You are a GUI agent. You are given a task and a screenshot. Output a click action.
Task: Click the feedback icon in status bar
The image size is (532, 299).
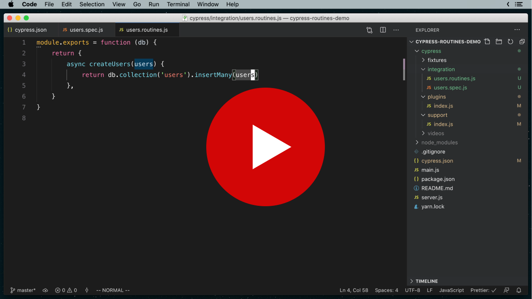coord(507,290)
